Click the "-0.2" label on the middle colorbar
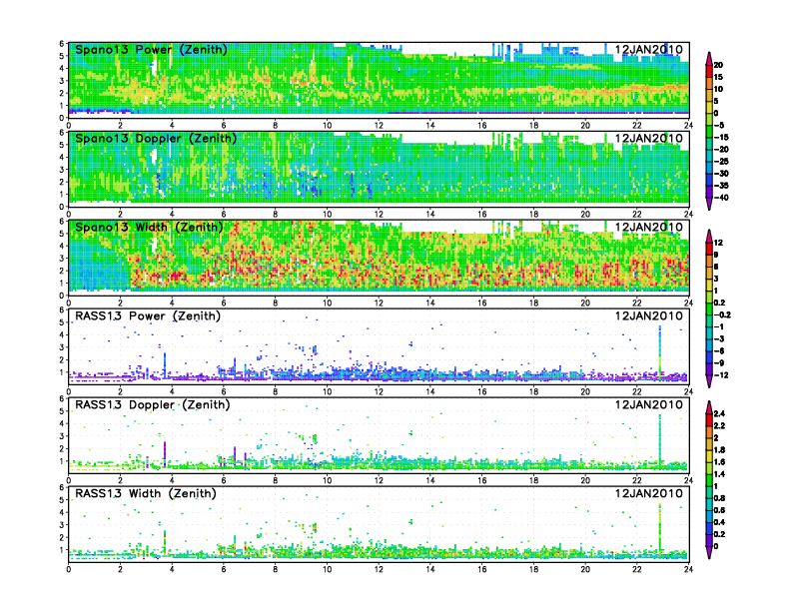The image size is (791, 611). pos(722,314)
